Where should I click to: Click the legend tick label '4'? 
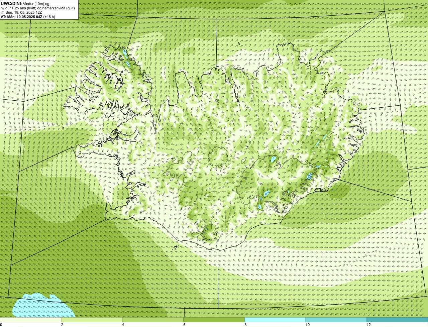pos(123,325)
